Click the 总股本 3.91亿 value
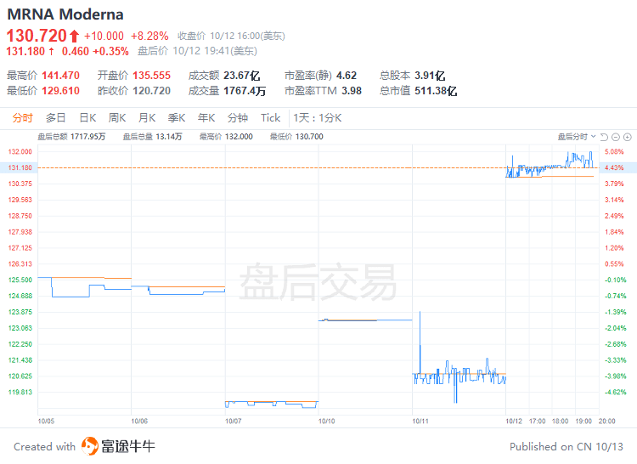This screenshot has height=464, width=637. [430, 76]
